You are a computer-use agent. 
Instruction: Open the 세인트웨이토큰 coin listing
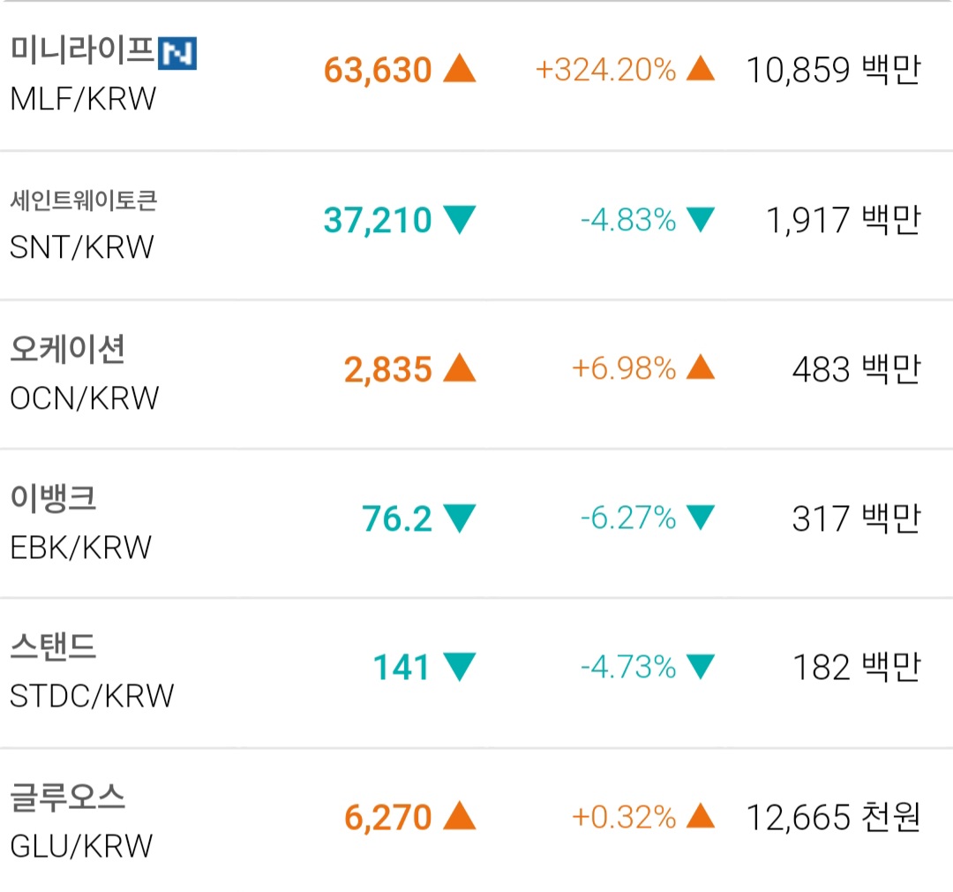(x=84, y=202)
